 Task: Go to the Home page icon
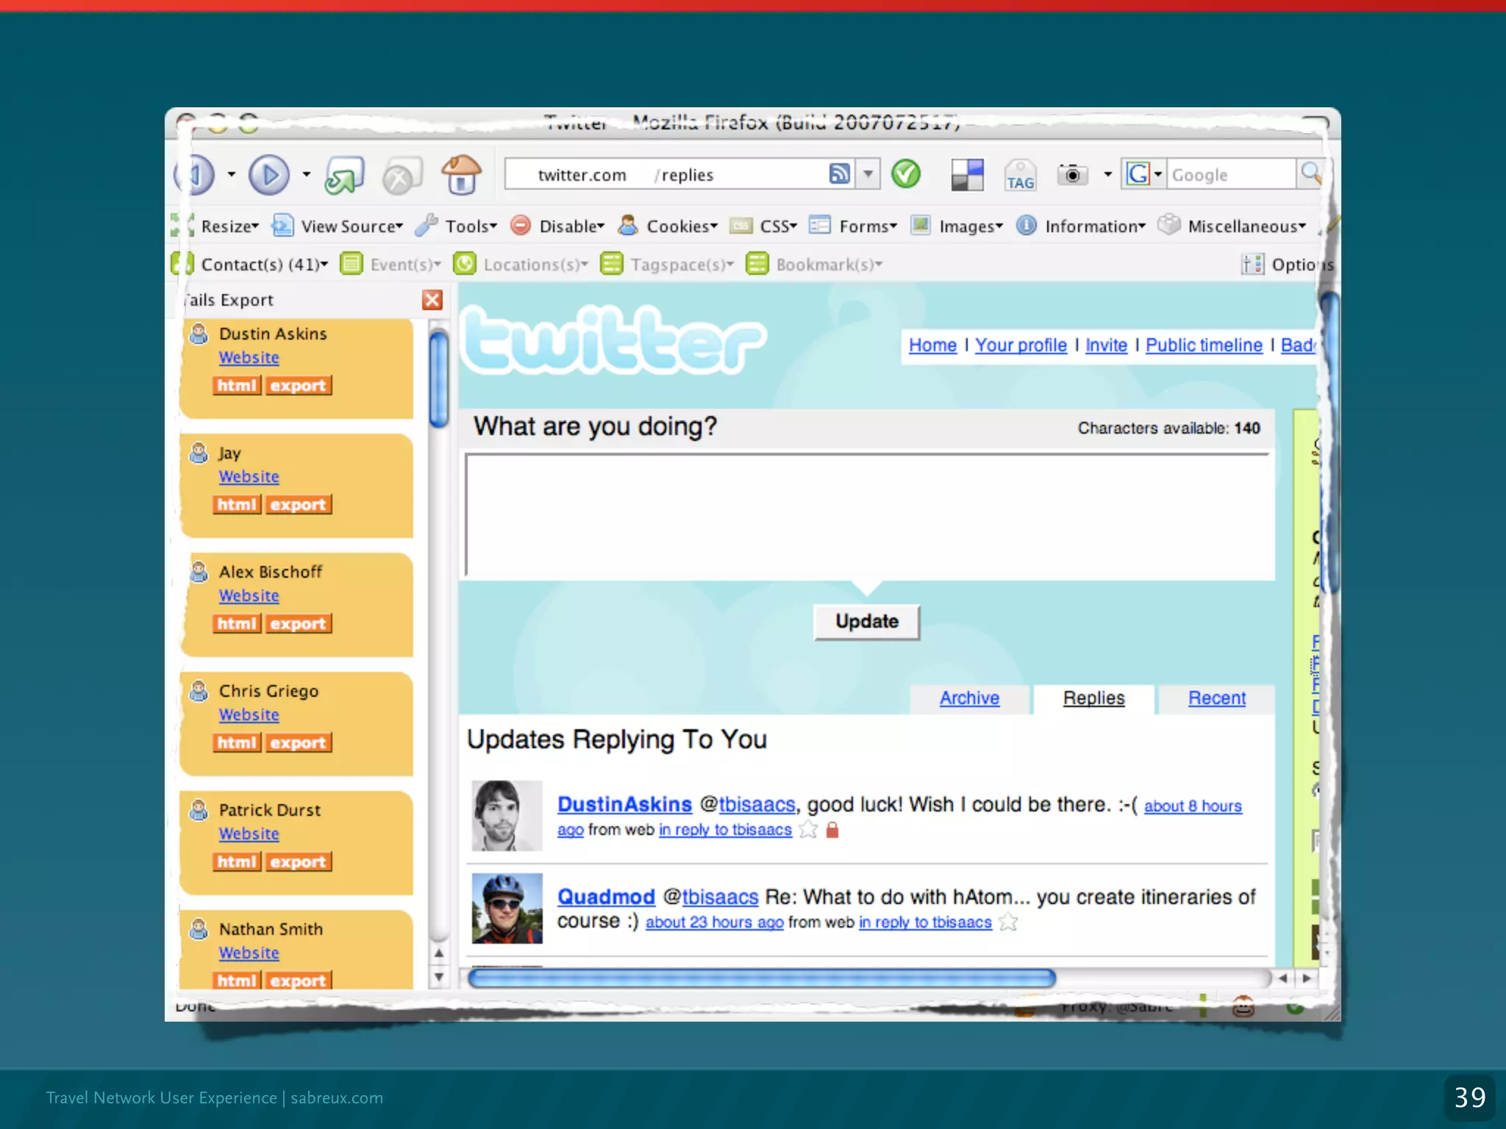pos(462,175)
